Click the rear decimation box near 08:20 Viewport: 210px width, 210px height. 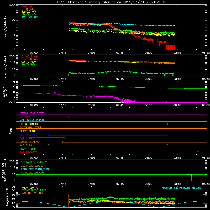click(189, 178)
